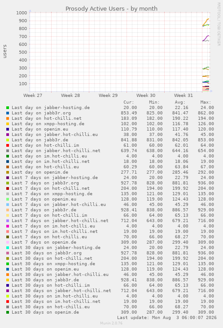Click the legend label Last day on jabb3r.de

(x=40, y=140)
